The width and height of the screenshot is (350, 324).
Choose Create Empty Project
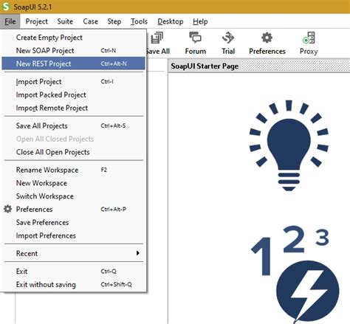[x=73, y=38]
